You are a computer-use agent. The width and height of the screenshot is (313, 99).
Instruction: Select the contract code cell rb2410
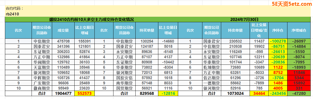[x=12, y=14]
